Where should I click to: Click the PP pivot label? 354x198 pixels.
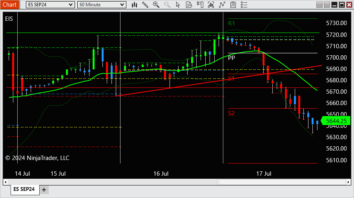point(232,58)
